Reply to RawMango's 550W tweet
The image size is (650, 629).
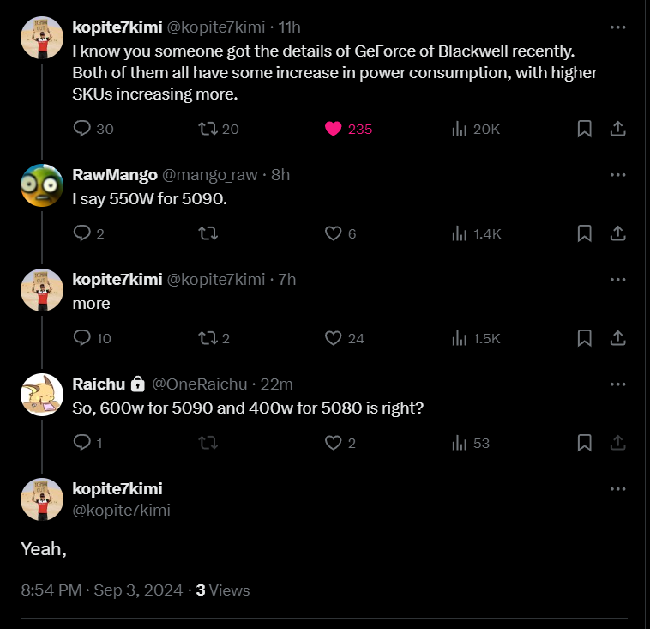coord(82,233)
